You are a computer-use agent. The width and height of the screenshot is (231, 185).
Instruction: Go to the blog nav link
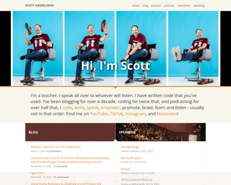pos(145,6)
